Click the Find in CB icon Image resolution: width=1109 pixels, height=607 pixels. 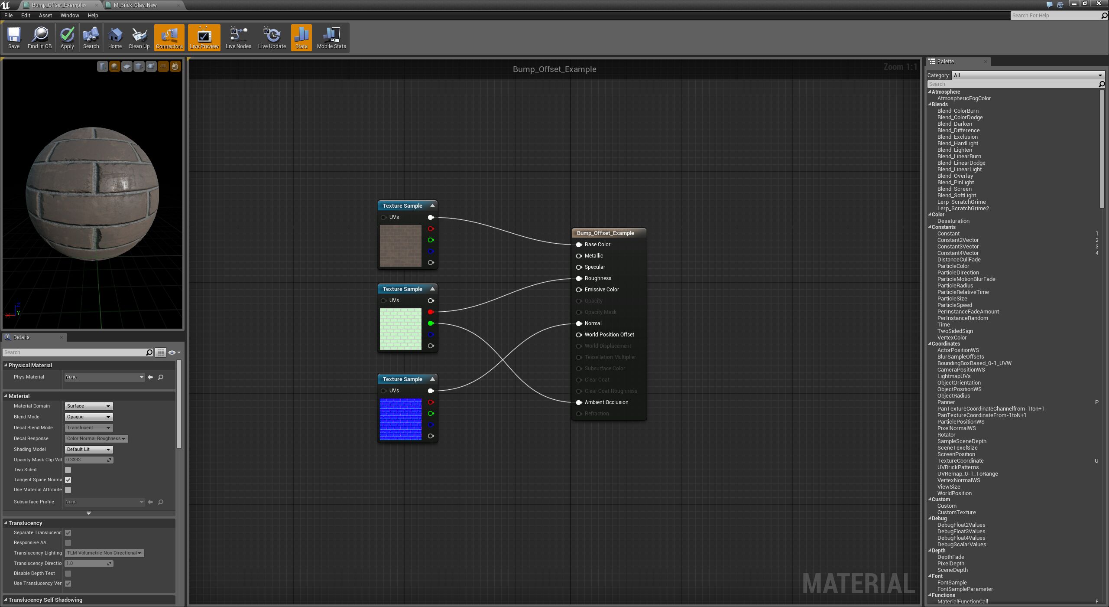(x=39, y=38)
